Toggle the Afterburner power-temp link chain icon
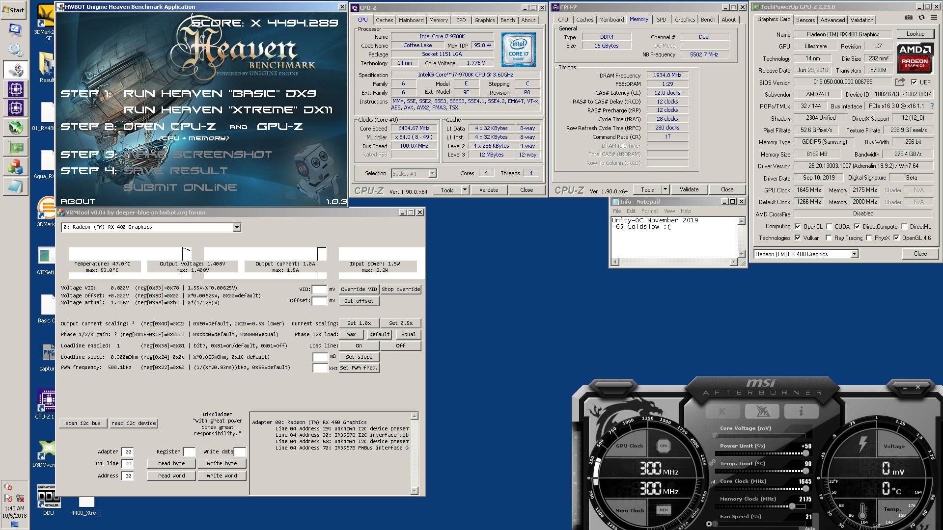The width and height of the screenshot is (943, 530). (712, 463)
